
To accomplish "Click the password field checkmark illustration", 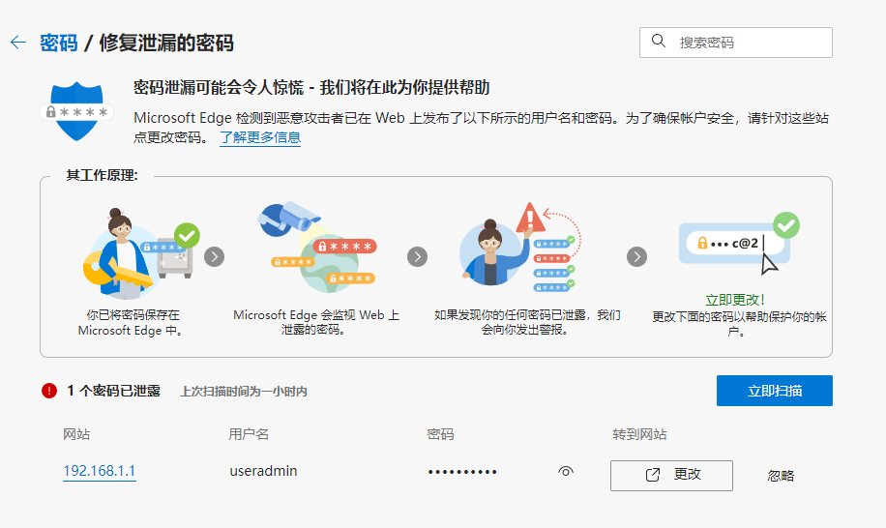I will tap(739, 244).
